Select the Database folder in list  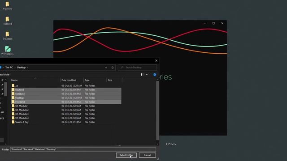click(66, 94)
